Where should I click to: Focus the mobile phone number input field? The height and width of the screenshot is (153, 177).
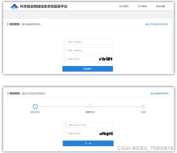88,125
